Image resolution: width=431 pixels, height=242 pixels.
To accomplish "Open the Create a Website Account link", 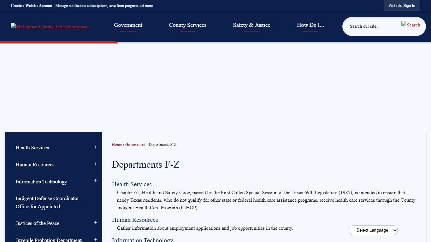I will 31,5.
